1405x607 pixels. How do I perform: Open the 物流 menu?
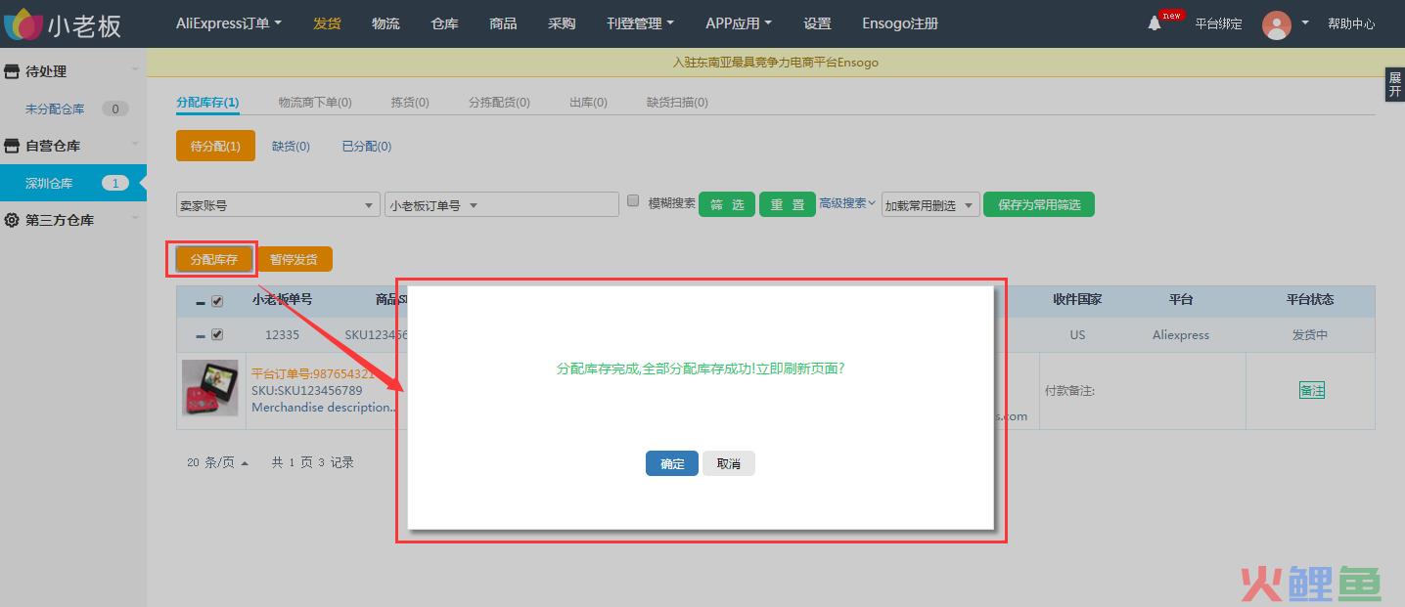[385, 23]
